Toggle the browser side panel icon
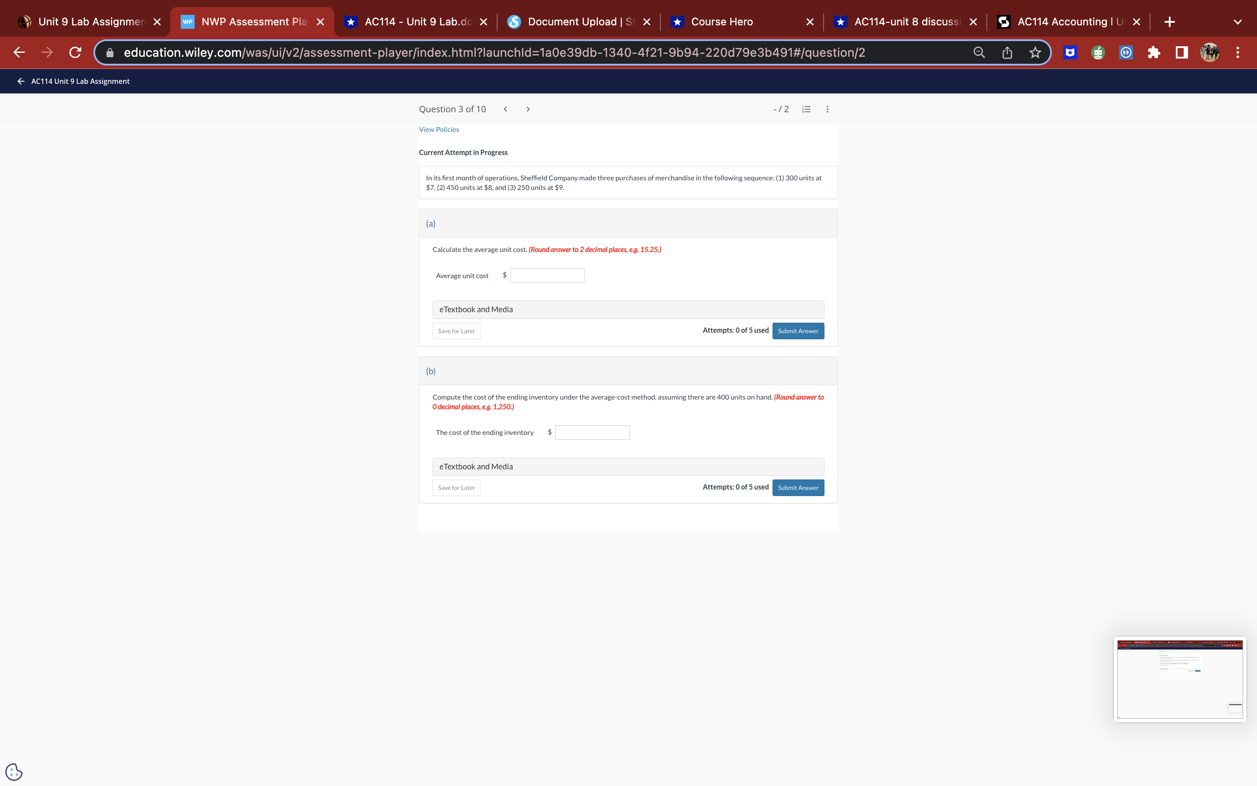1257x786 pixels. [1181, 52]
